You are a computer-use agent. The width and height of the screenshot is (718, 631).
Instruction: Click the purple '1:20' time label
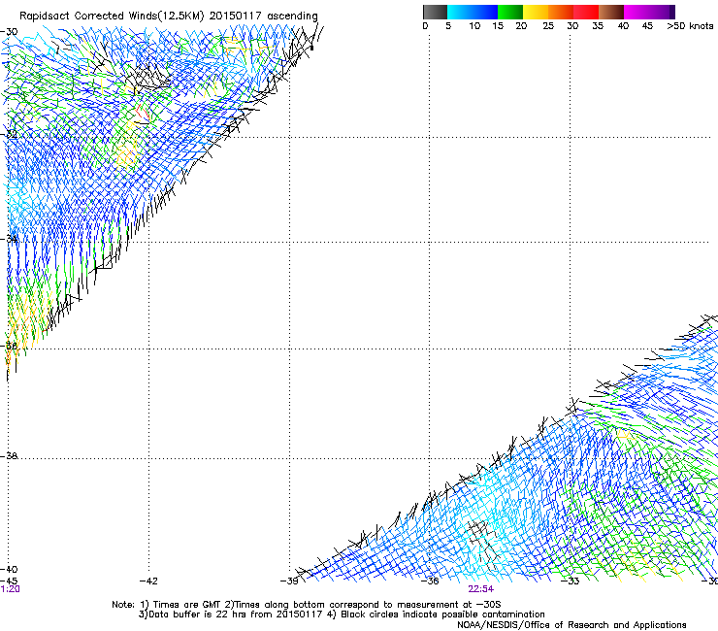(10, 589)
